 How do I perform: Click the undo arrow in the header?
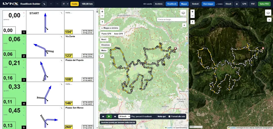click(51, 4)
